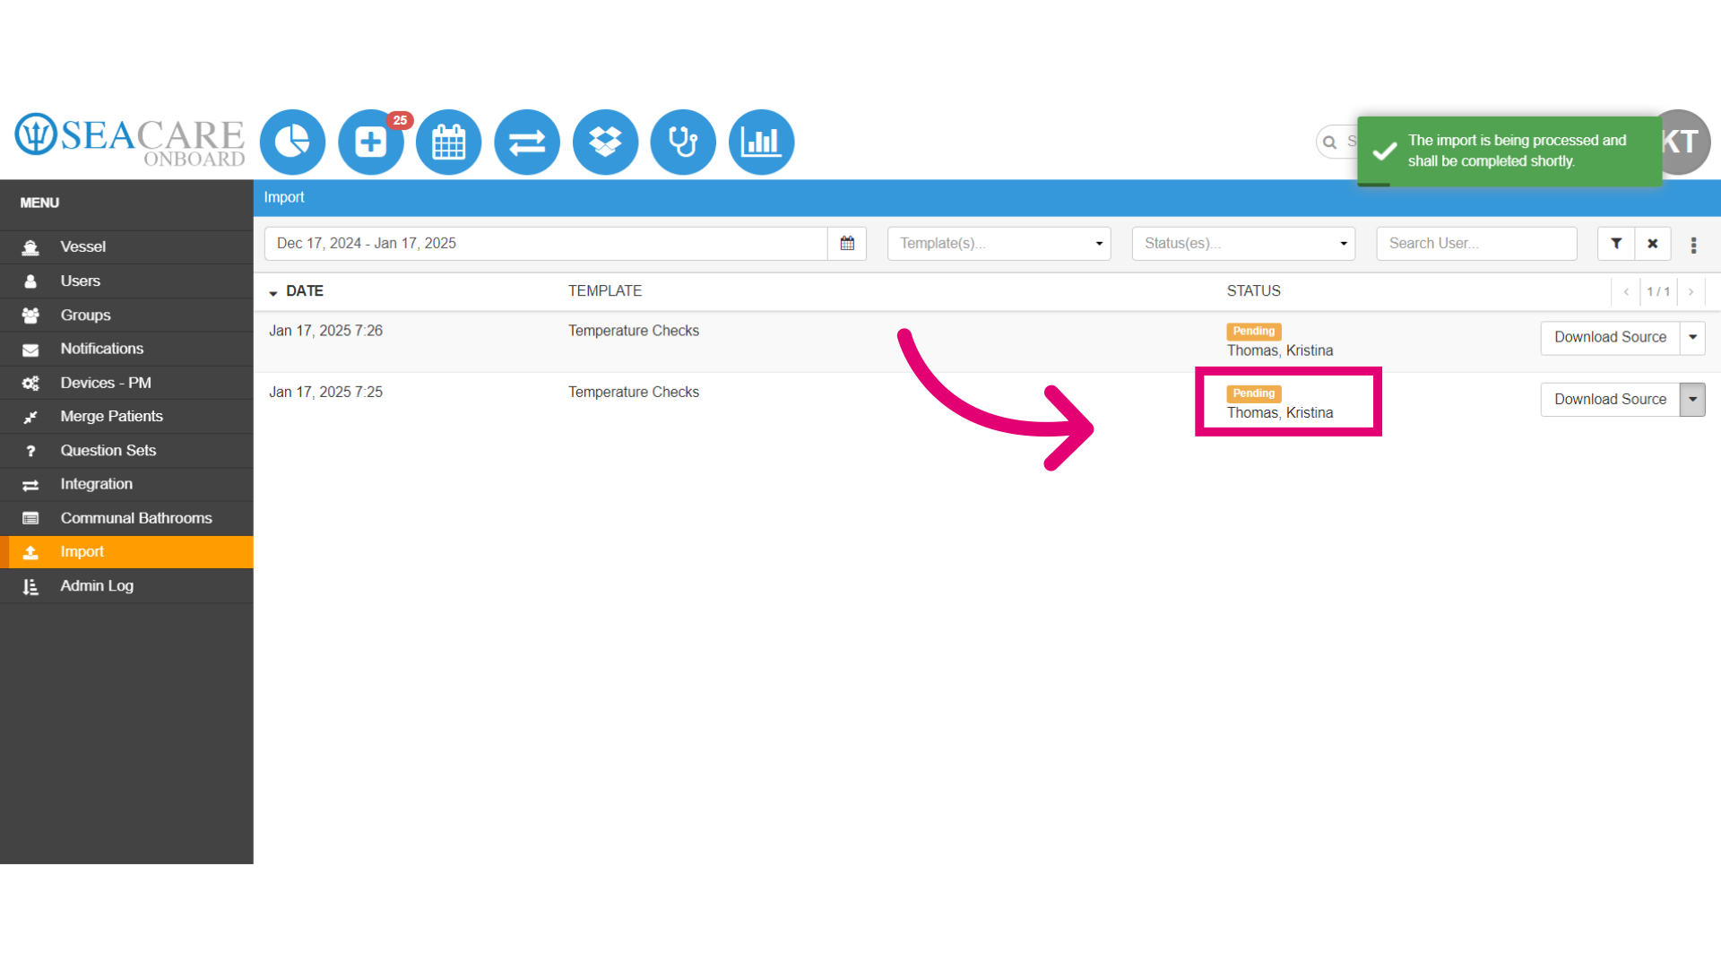Apply filters with the funnel icon

click(1616, 243)
